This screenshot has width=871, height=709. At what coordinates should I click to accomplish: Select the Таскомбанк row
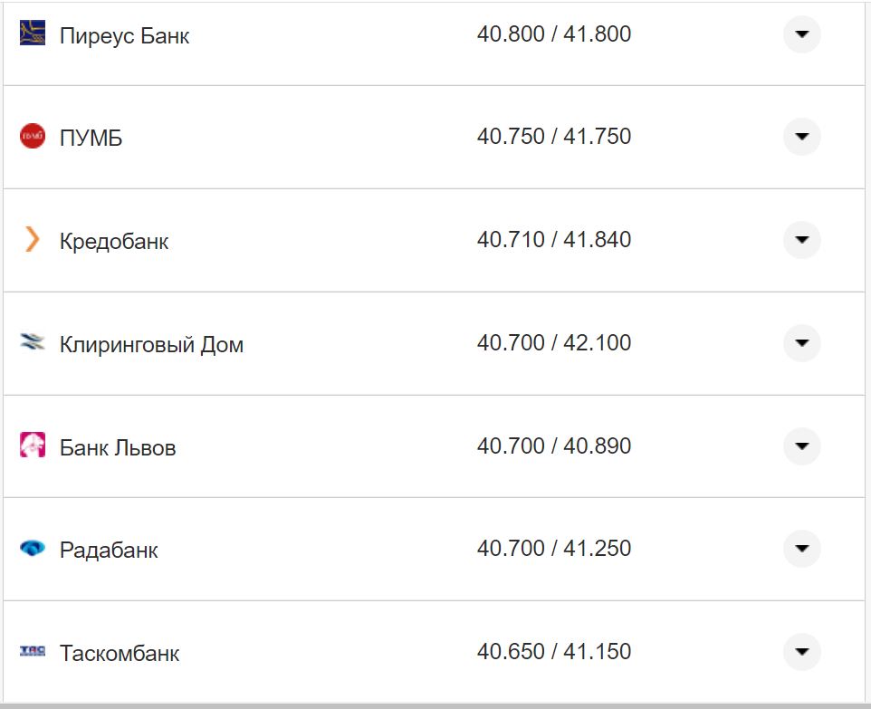coord(435,651)
